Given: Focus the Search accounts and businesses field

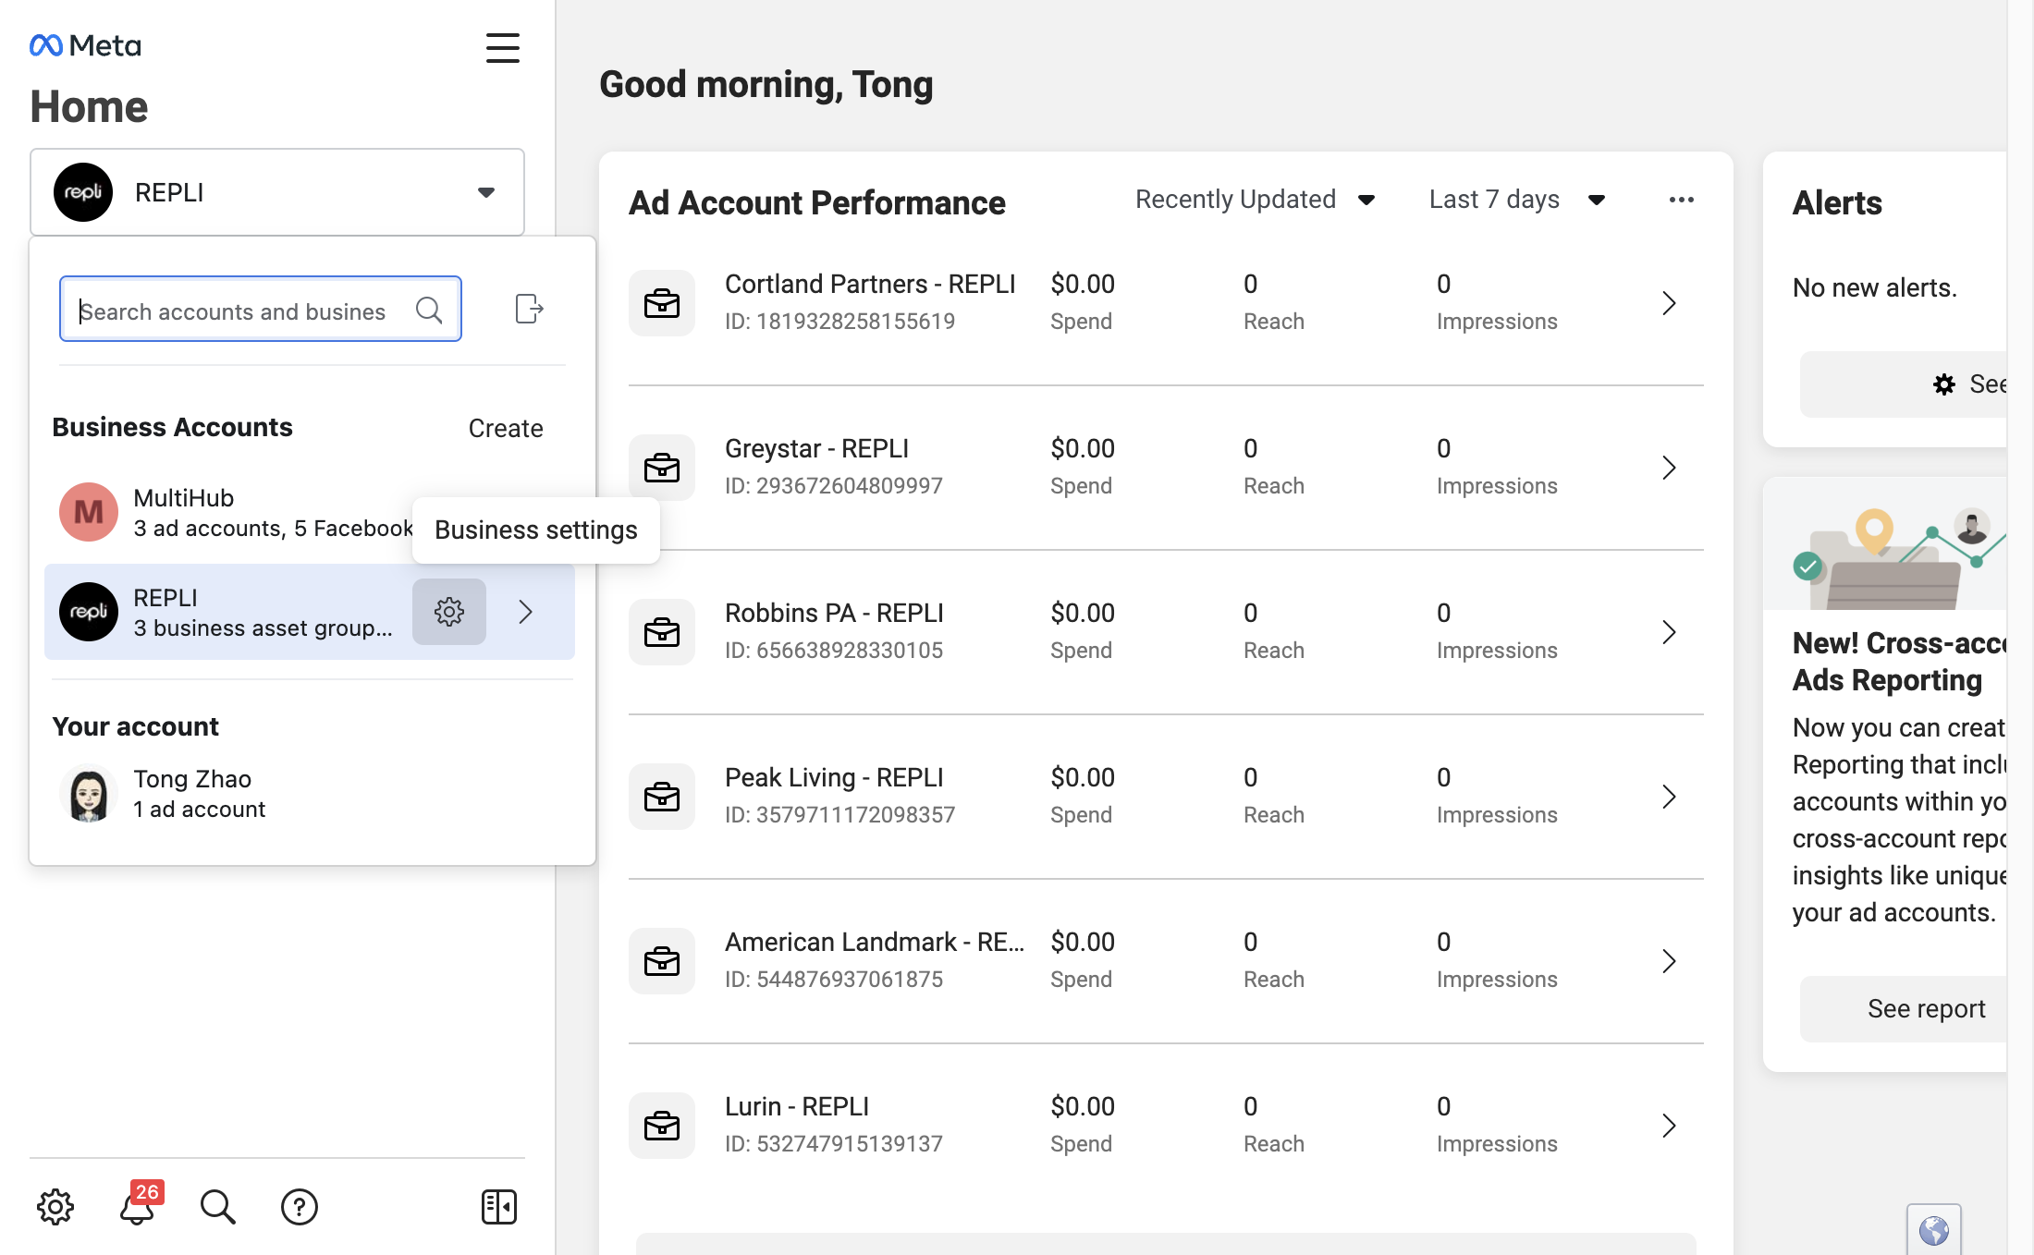Looking at the screenshot, I should click(x=261, y=309).
